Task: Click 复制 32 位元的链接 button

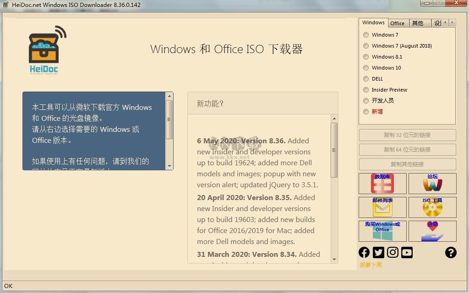Action: pos(407,135)
